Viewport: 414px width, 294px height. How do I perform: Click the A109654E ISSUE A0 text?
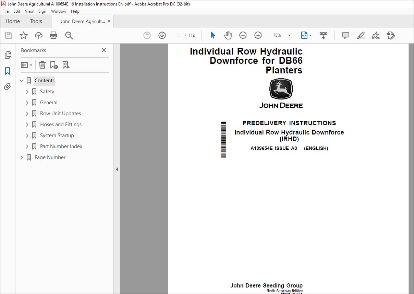coord(274,149)
